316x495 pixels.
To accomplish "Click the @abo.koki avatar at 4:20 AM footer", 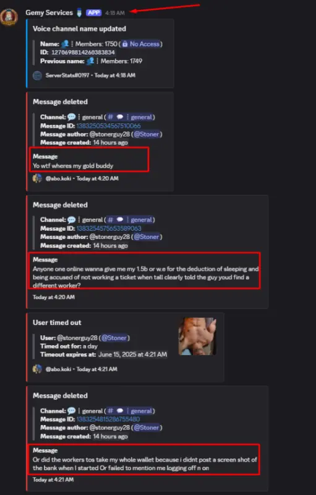I will (x=37, y=178).
